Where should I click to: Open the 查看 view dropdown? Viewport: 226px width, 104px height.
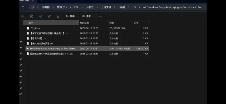(x=87, y=16)
